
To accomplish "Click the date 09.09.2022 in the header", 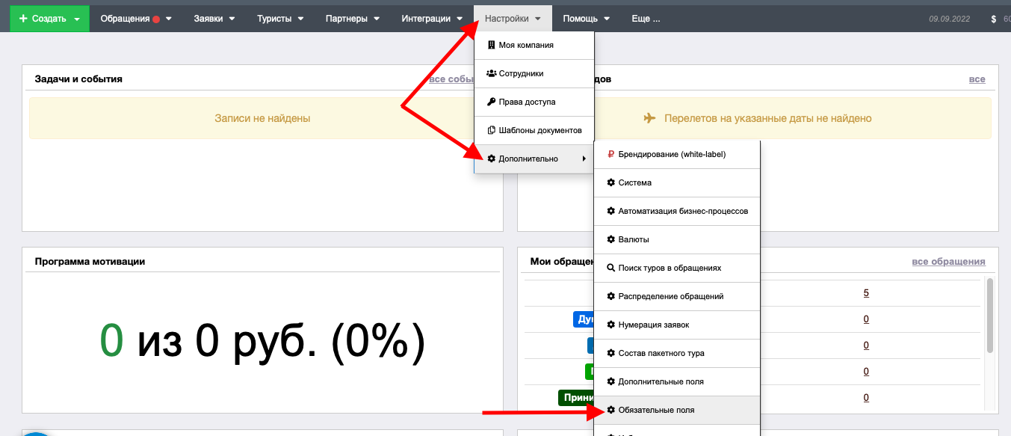I will click(x=950, y=19).
